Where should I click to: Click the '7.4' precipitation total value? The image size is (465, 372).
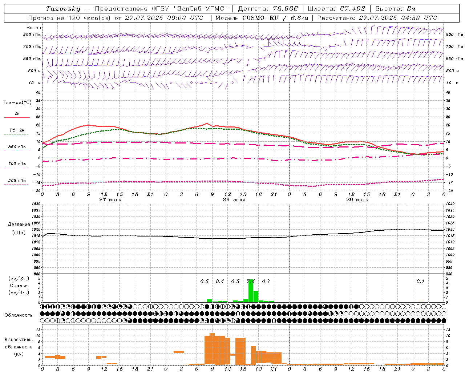click(251, 281)
